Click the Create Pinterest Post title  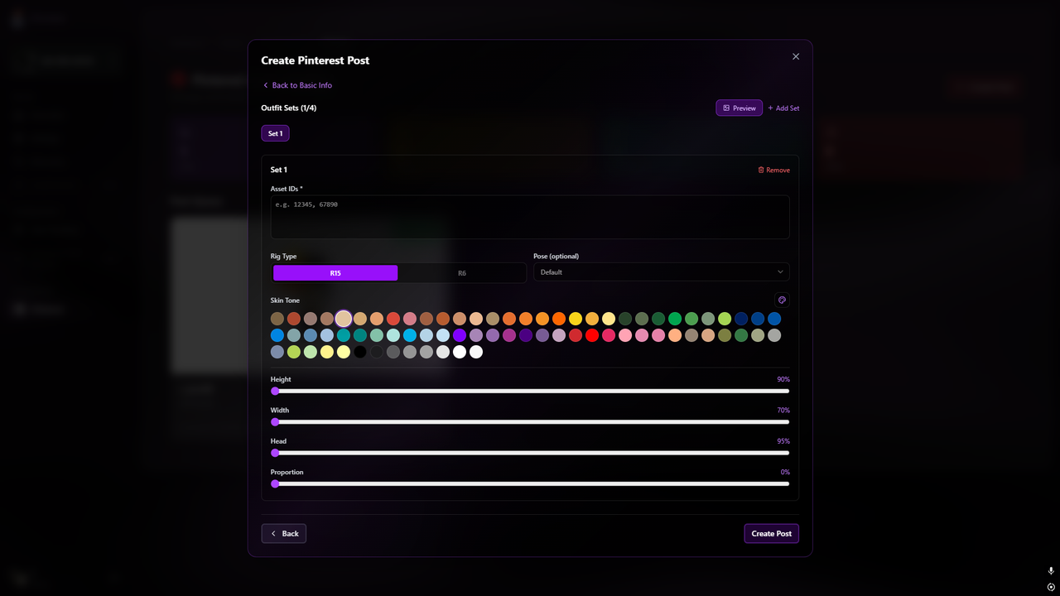[316, 60]
